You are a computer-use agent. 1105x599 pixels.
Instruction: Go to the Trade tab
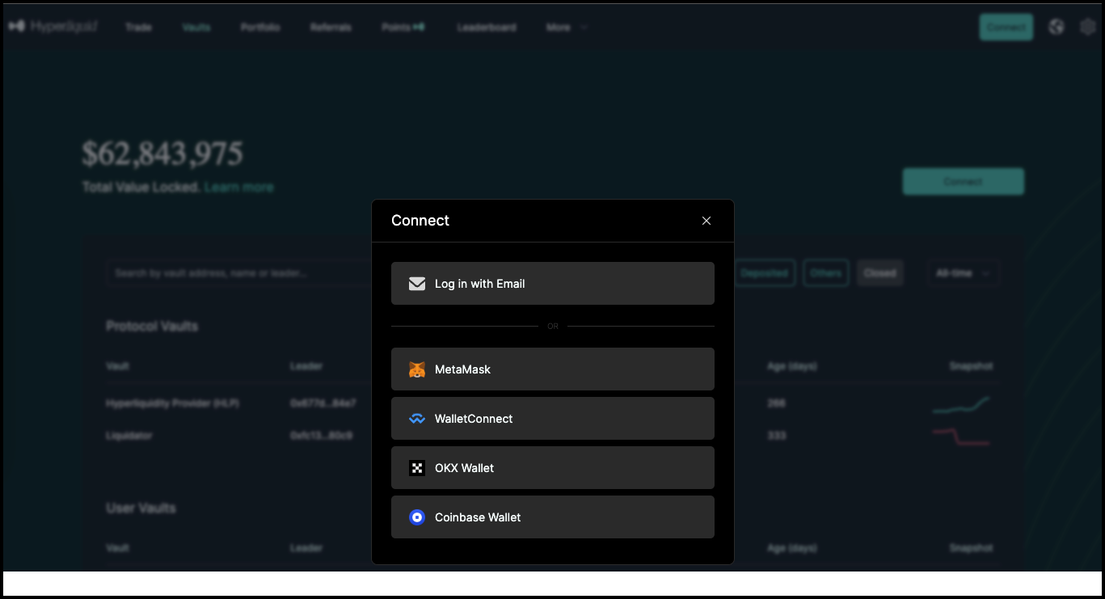click(x=138, y=27)
